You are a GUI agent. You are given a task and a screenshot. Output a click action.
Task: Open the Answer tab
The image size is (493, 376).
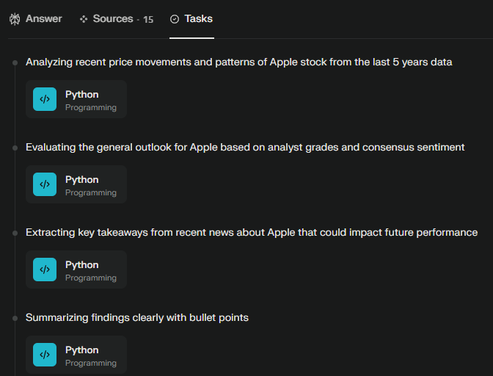(35, 19)
